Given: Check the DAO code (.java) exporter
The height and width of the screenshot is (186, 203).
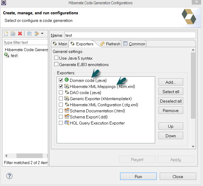Looking at the screenshot, I should click(x=61, y=93).
